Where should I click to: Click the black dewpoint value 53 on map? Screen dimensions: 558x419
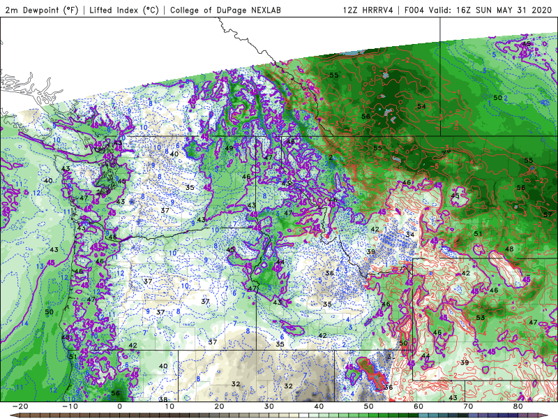[481, 317]
